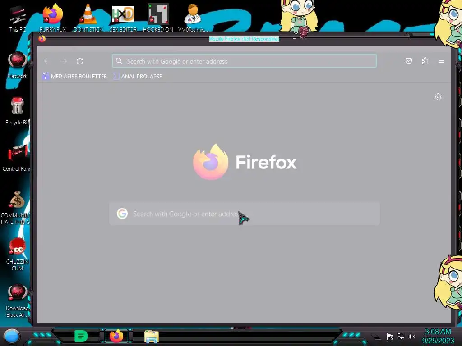The height and width of the screenshot is (346, 462).
Task: Click the Firefox forward arrow button
Action: click(64, 61)
